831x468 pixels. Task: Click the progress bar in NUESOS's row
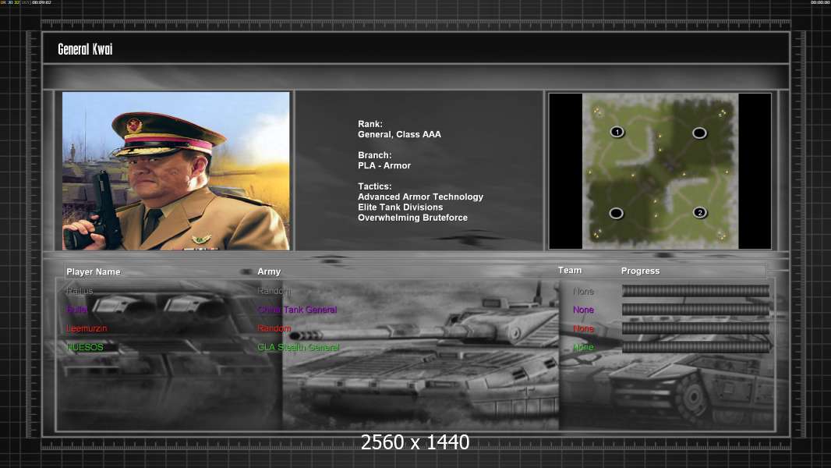(695, 347)
